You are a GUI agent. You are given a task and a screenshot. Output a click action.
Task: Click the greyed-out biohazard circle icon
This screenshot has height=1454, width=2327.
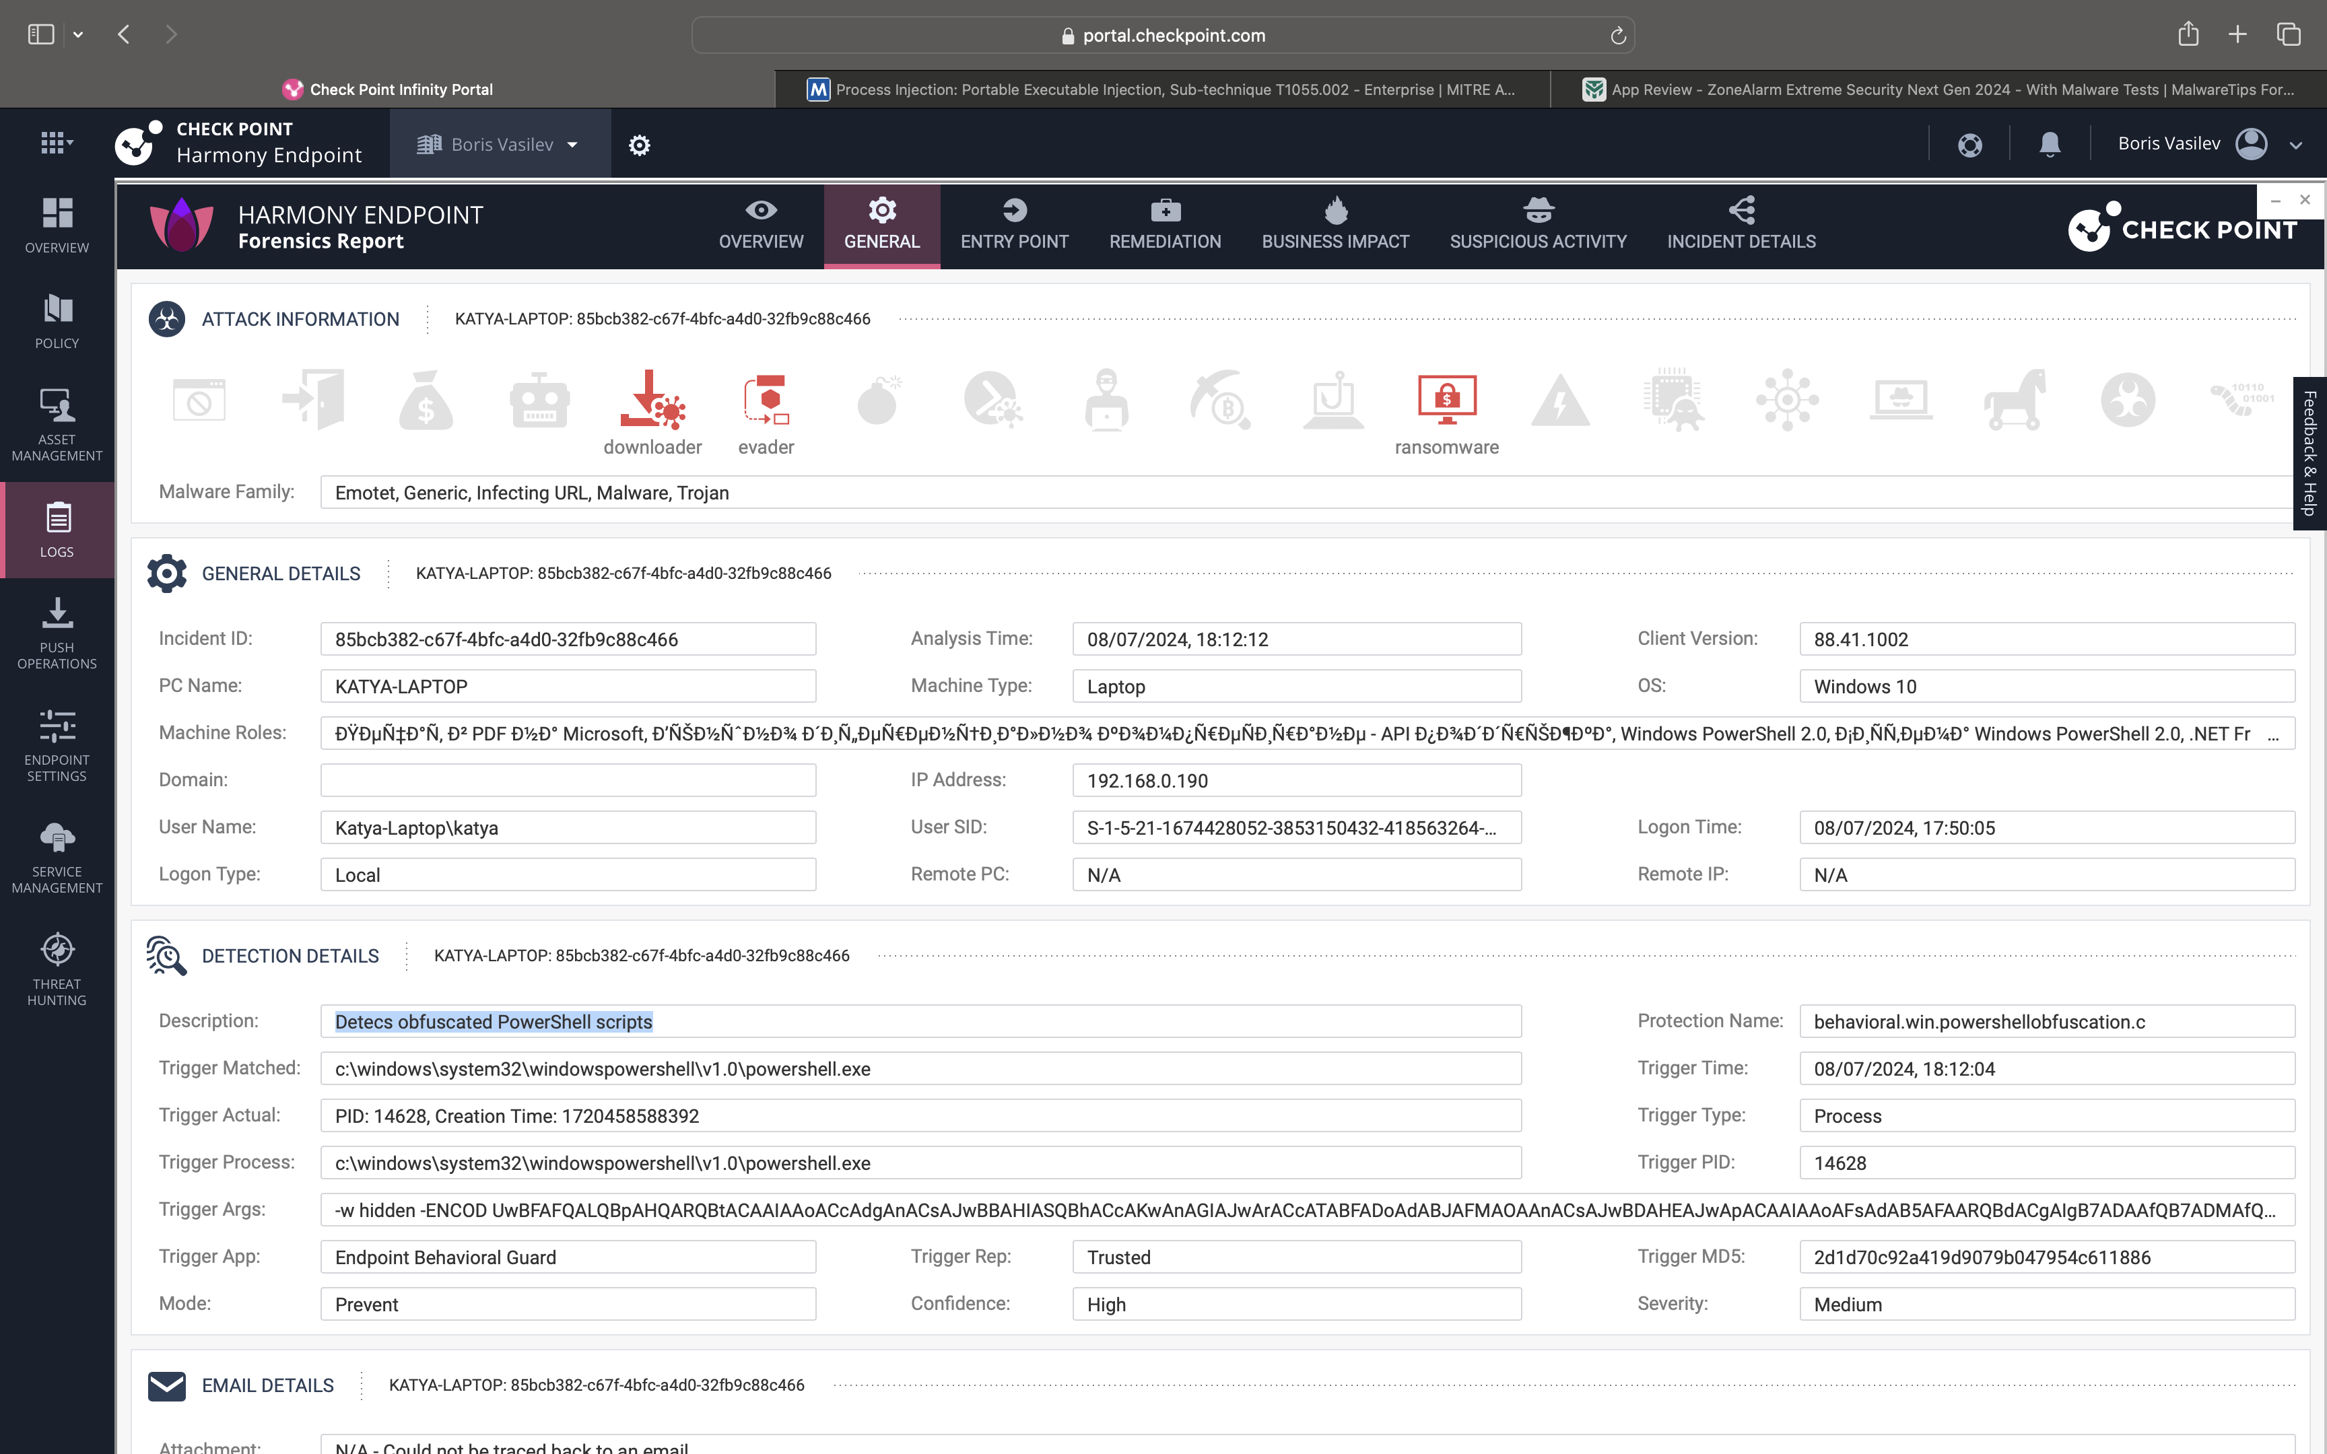point(2127,400)
